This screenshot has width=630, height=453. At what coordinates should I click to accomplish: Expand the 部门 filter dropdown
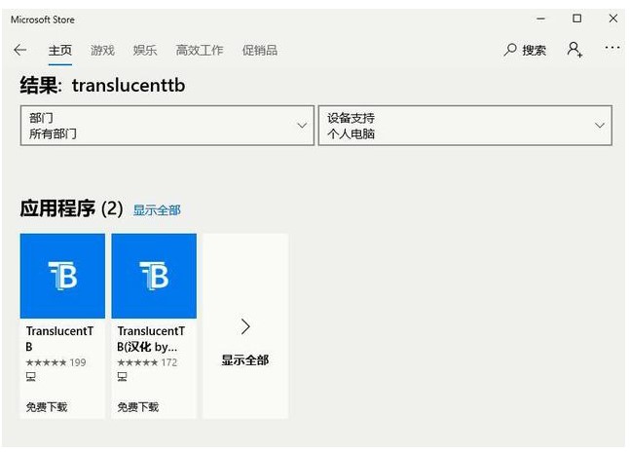click(x=302, y=126)
